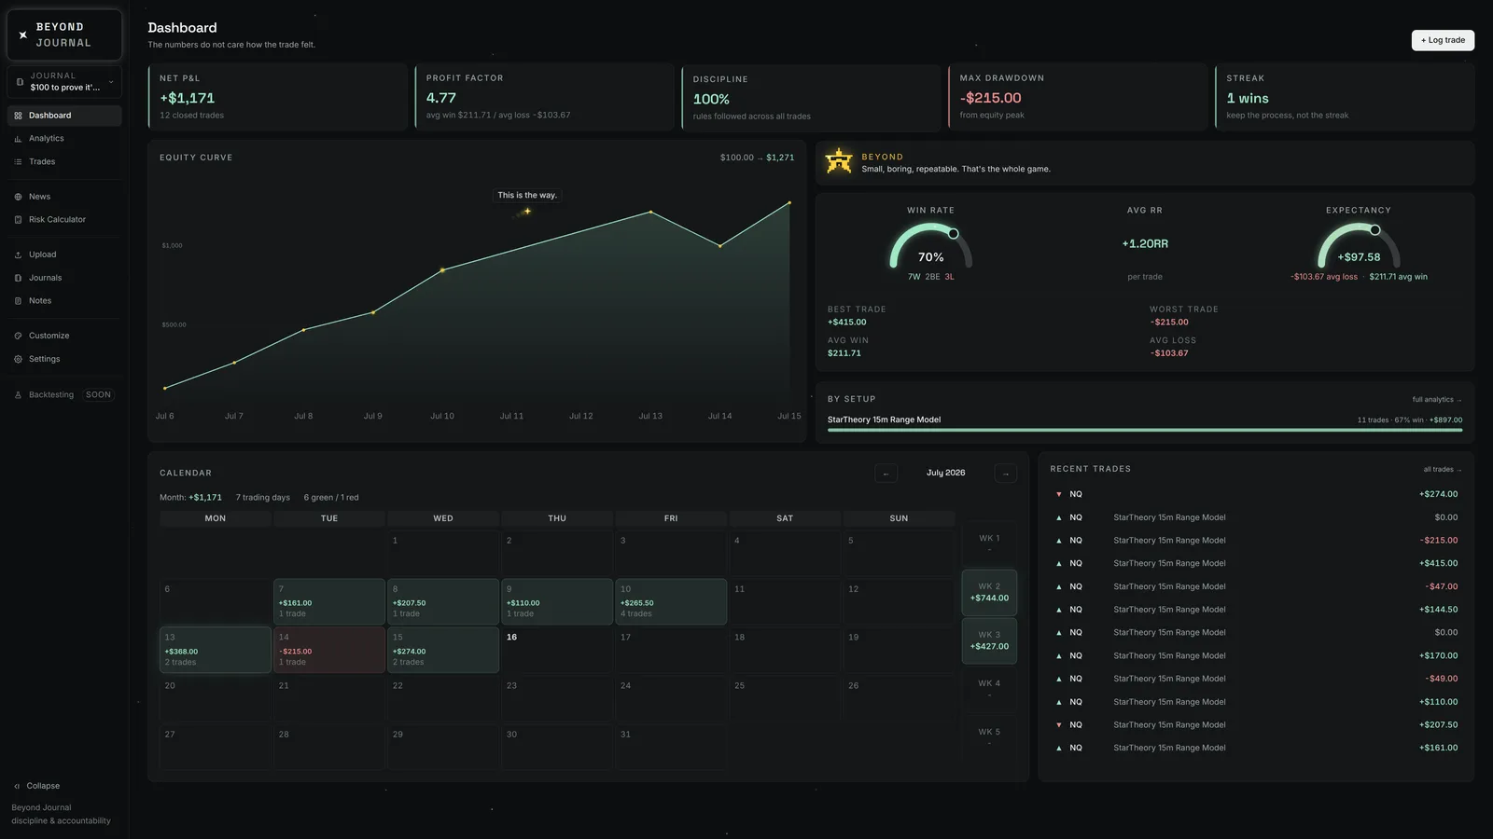Open the recent trade with -$215.00
The height and width of the screenshot is (839, 1493).
(1256, 541)
